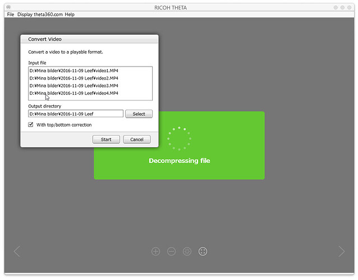Select the video3.MP4 input file row
The height and width of the screenshot is (280, 358).
[90, 86]
